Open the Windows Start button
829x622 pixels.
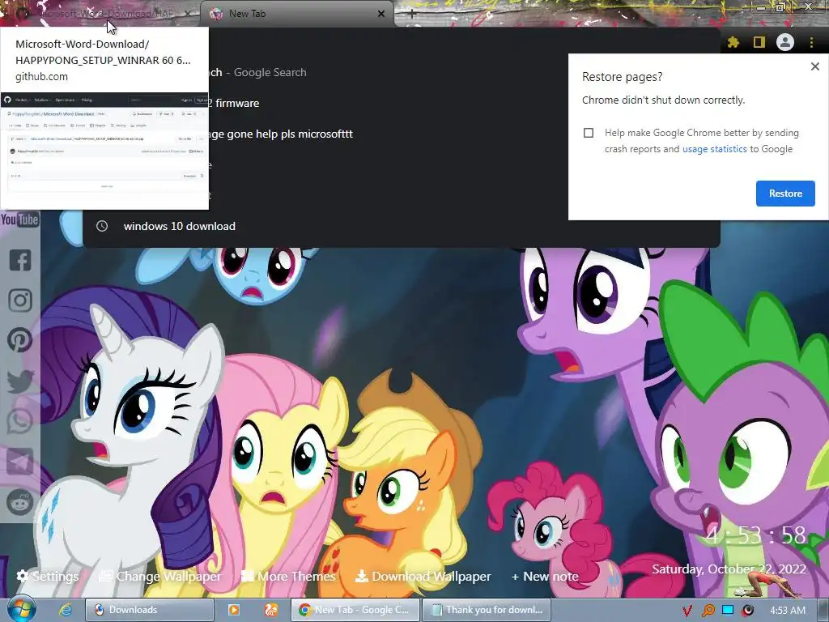pyautogui.click(x=21, y=609)
